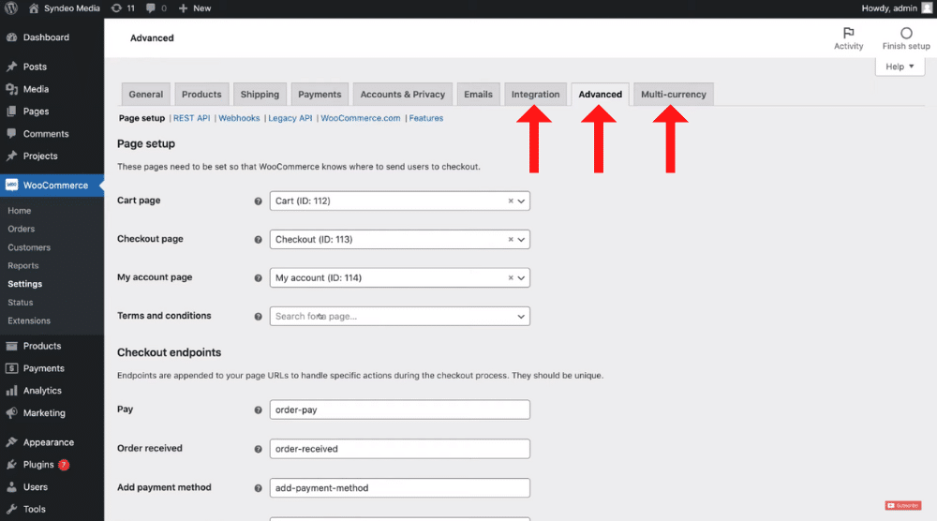The image size is (937, 521).
Task: Open the Integration tab
Action: tap(535, 95)
